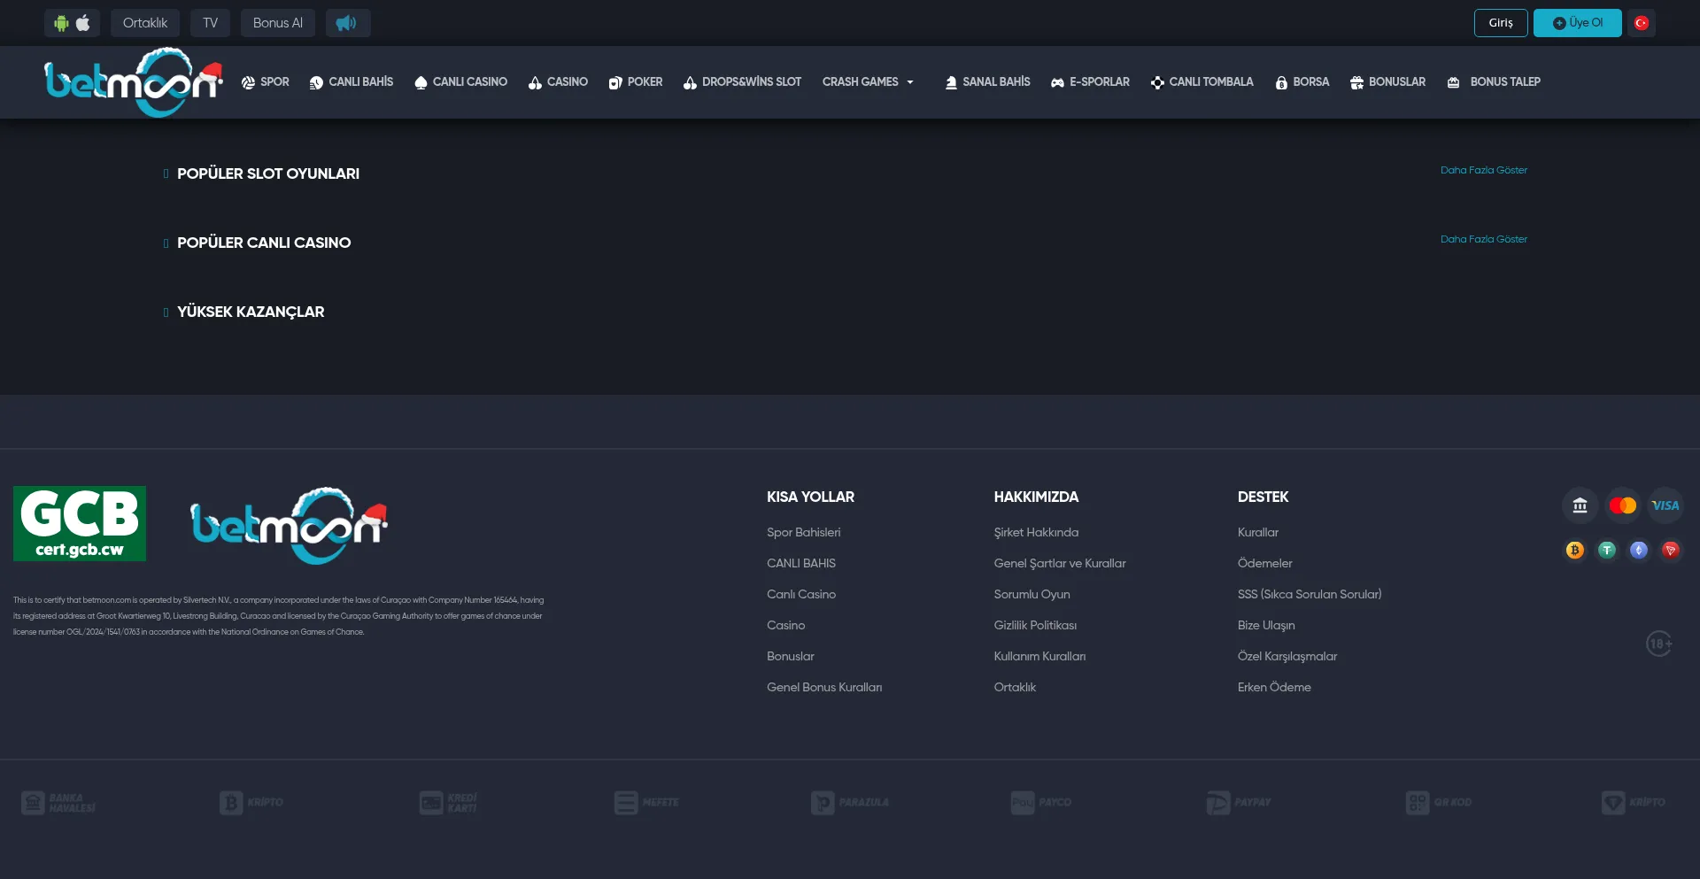Open the Android and Apple app download
The width and height of the screenshot is (1700, 879).
tap(72, 23)
